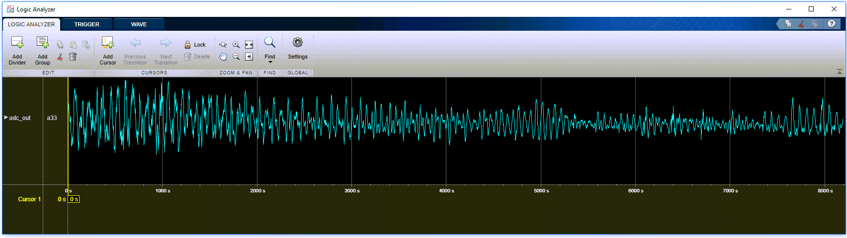The image size is (847, 238).
Task: Click the Add Divider icon
Action: [17, 44]
